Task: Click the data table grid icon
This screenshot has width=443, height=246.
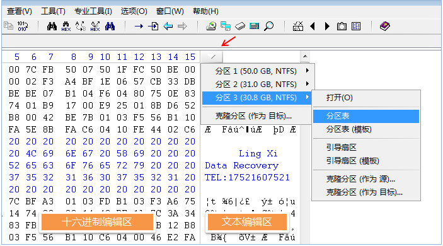Action: tap(356, 26)
